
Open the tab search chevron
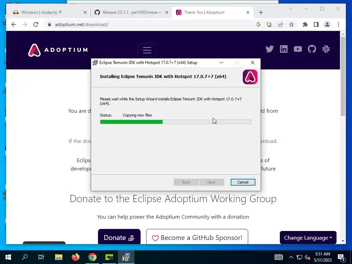[x=290, y=9]
